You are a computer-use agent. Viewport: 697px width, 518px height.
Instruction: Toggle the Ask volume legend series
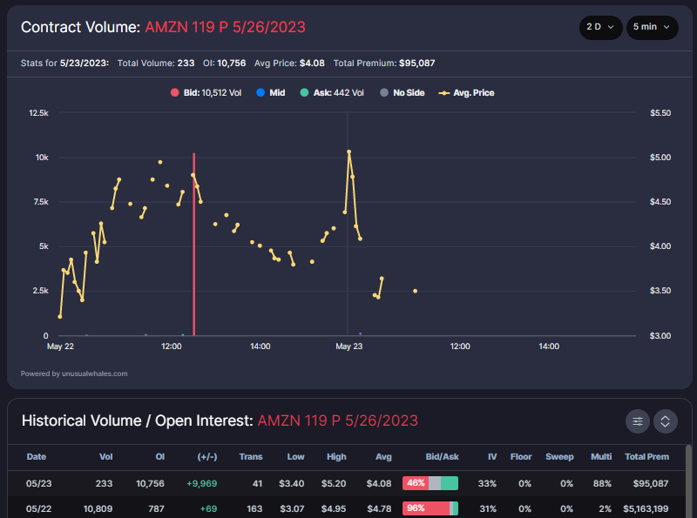(x=332, y=93)
